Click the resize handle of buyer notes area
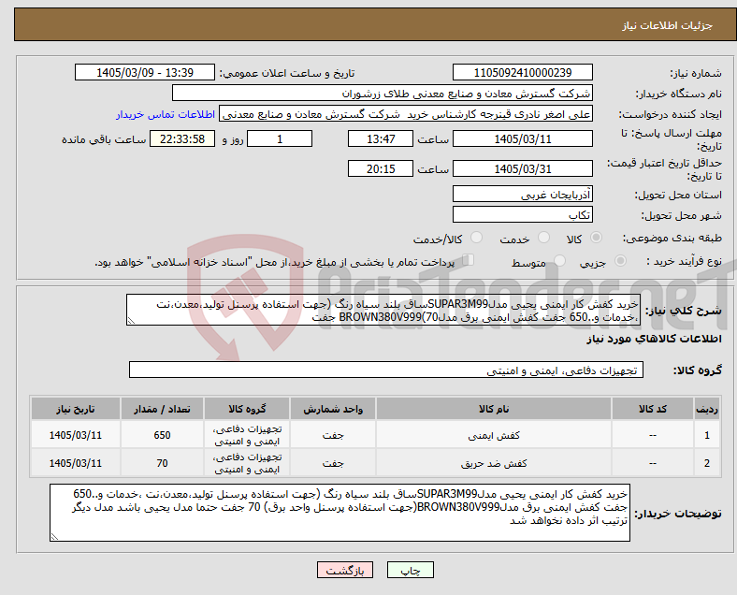 pyautogui.click(x=54, y=536)
